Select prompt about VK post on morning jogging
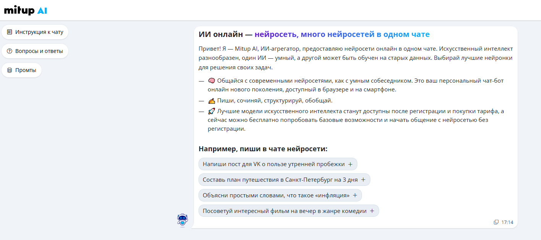This screenshot has height=240, width=541. click(x=278, y=164)
